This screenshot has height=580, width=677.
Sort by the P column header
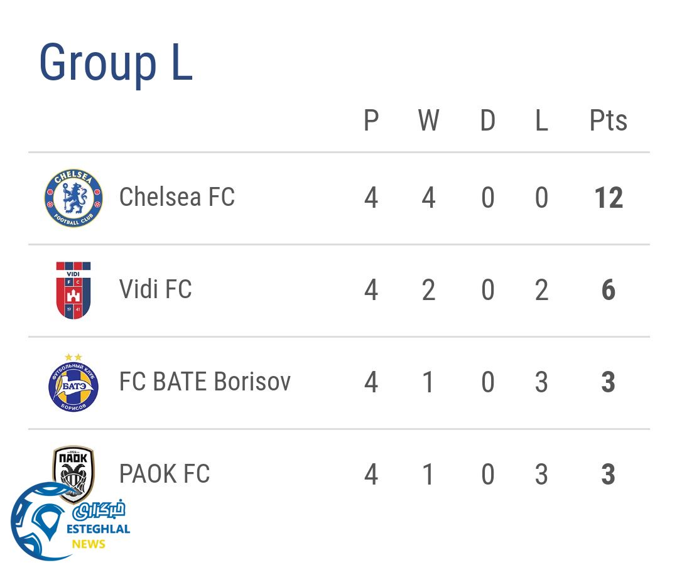[371, 121]
